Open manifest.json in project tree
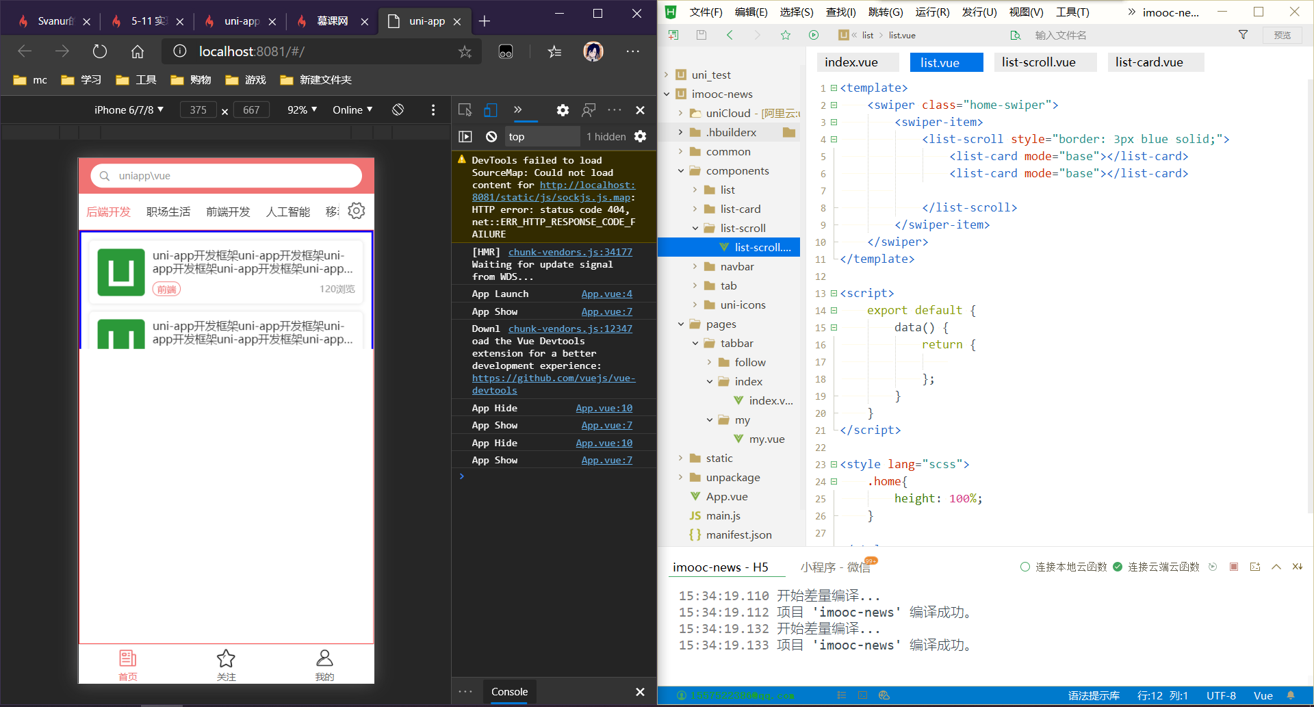 tap(738, 535)
